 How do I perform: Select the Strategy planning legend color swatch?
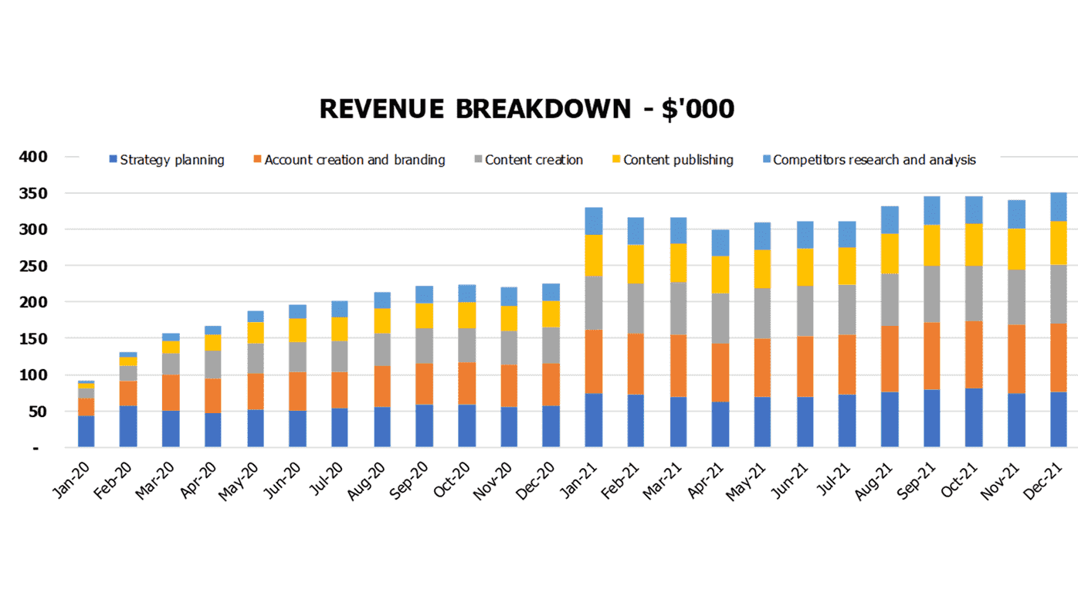click(114, 159)
